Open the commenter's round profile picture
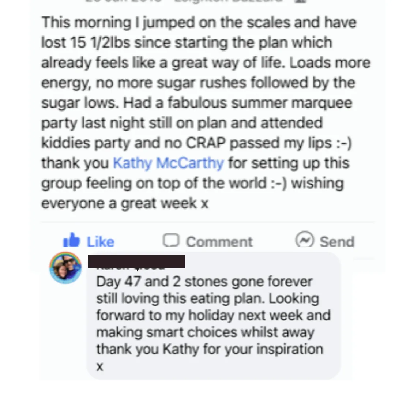 (65, 267)
